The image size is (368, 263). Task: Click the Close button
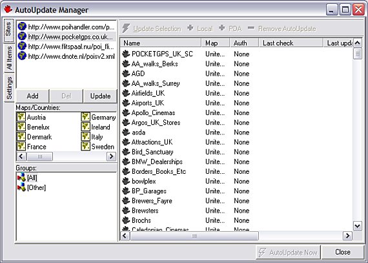343,252
